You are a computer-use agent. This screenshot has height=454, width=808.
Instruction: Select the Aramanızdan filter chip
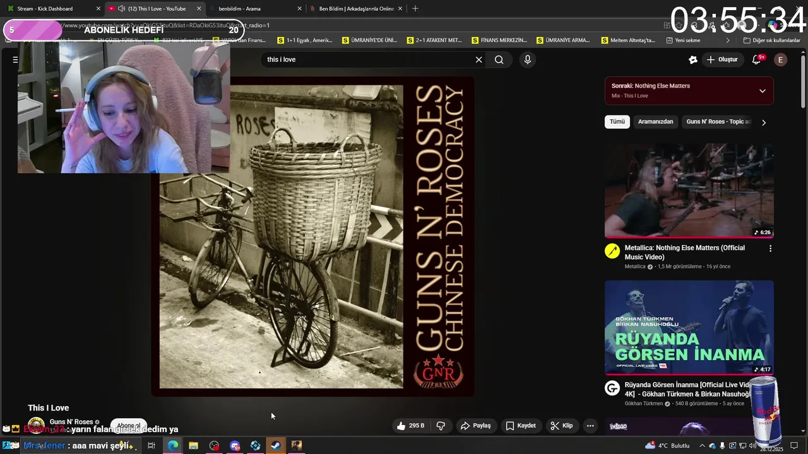[655, 122]
